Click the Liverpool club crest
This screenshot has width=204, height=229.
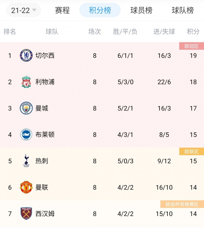(x=26, y=82)
